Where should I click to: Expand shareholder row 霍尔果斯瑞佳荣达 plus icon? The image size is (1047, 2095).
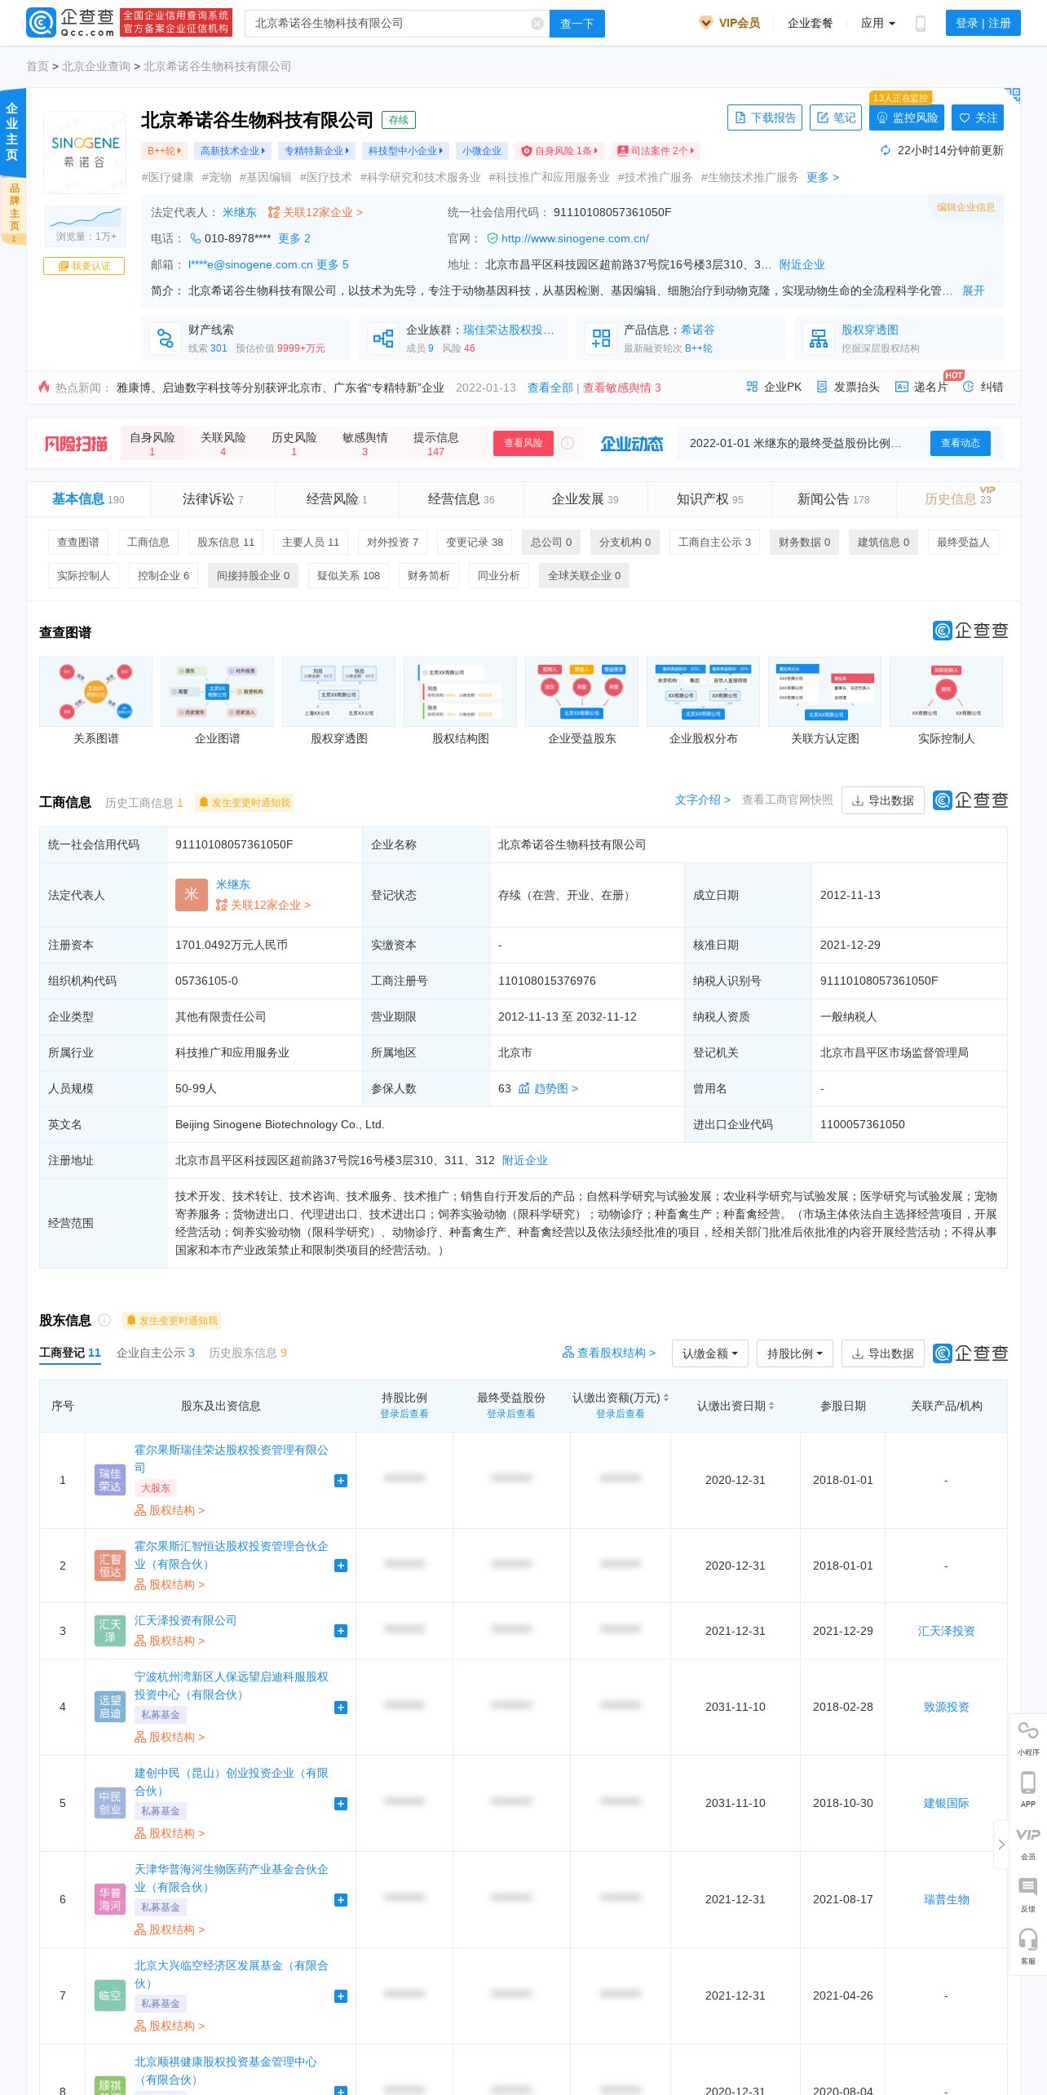pyautogui.click(x=341, y=1480)
